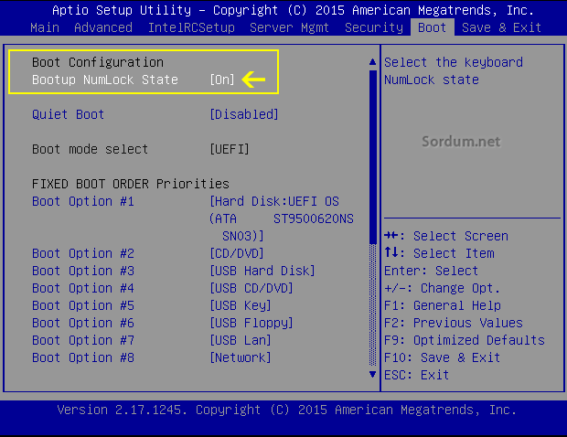Select the Boot Option #4 label

point(83,288)
